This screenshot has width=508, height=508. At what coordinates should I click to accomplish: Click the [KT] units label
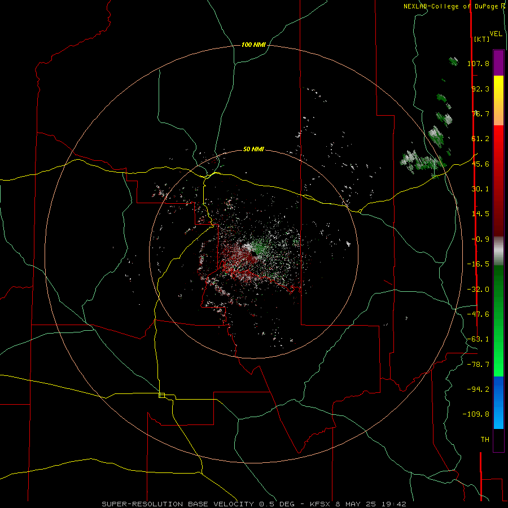[482, 39]
